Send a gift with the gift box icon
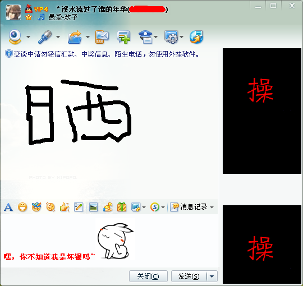This screenshot has height=286, width=303. [122, 207]
